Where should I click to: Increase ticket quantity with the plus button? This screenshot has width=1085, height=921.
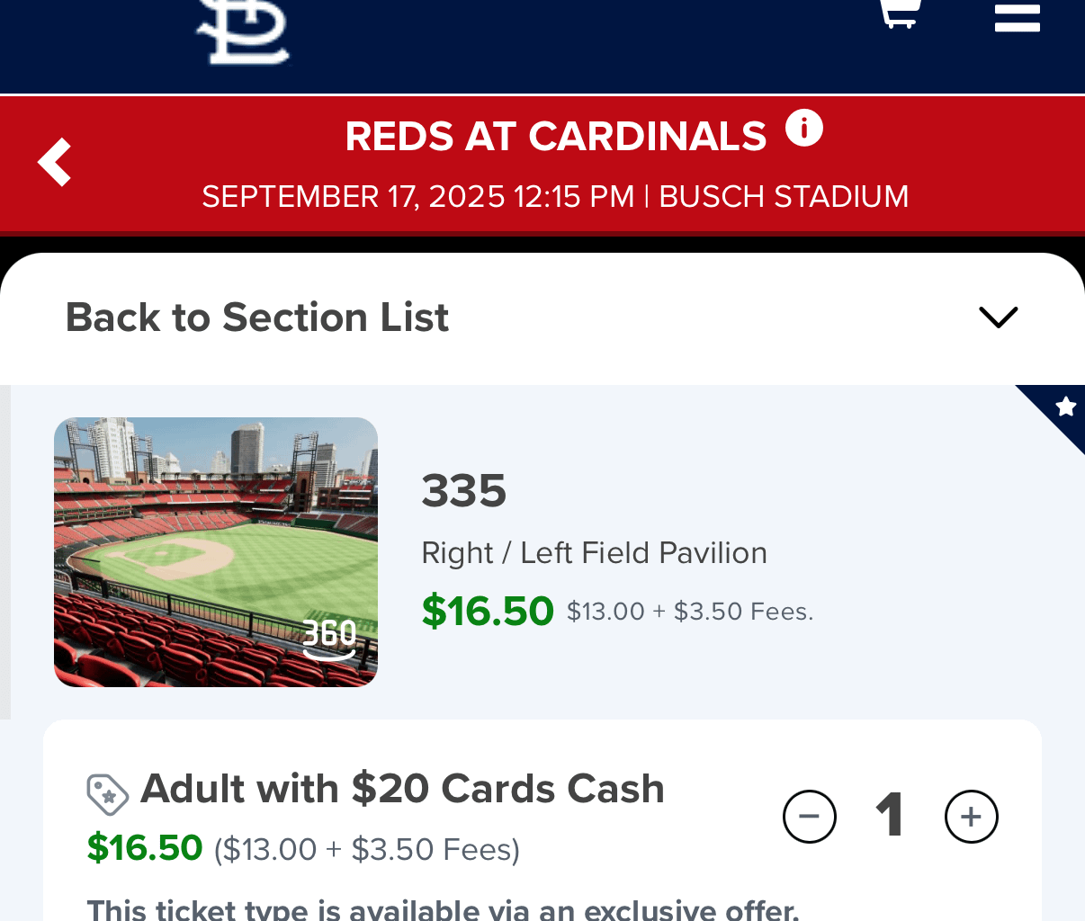click(x=972, y=817)
